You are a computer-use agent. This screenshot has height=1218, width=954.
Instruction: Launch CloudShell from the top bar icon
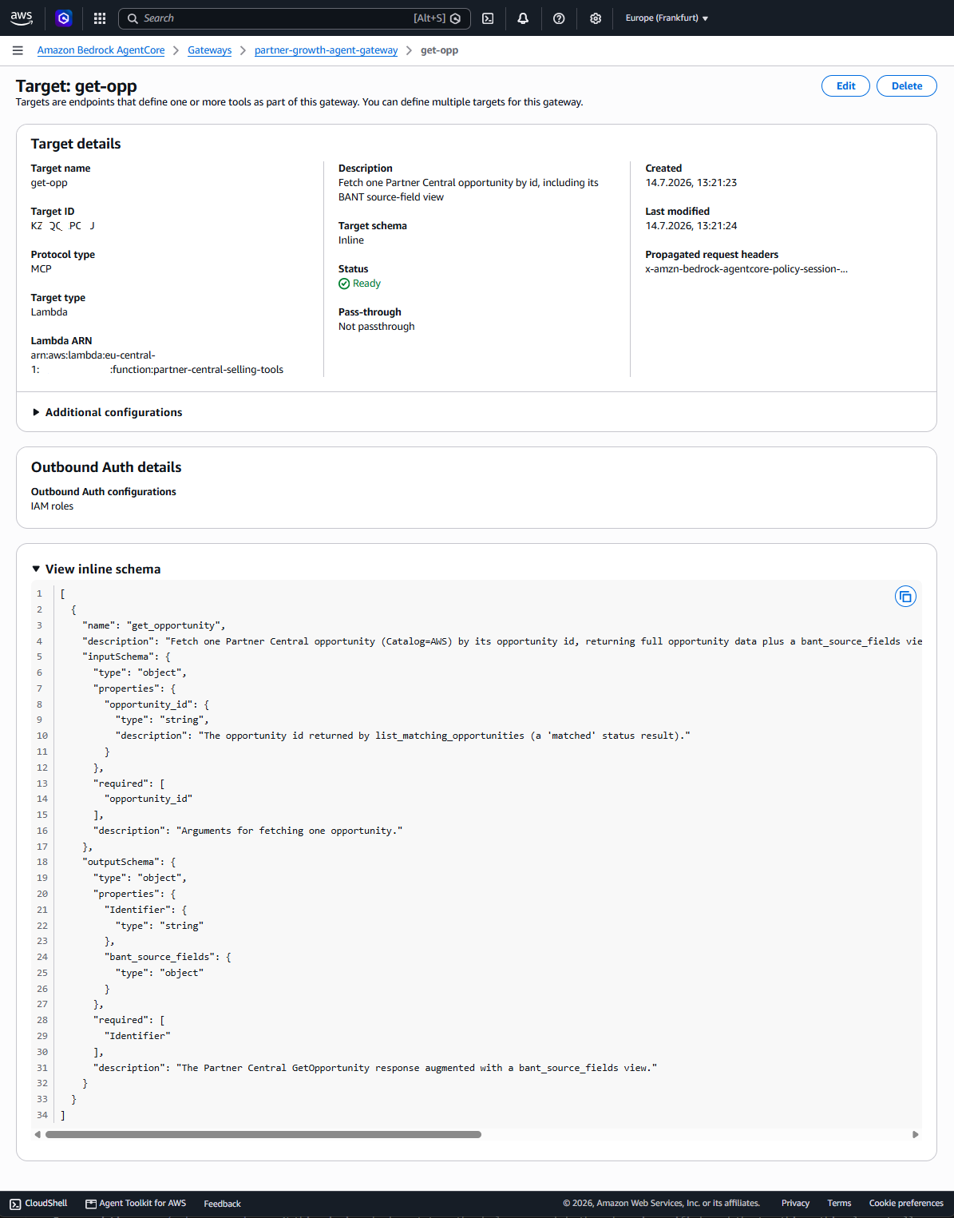[x=488, y=18]
